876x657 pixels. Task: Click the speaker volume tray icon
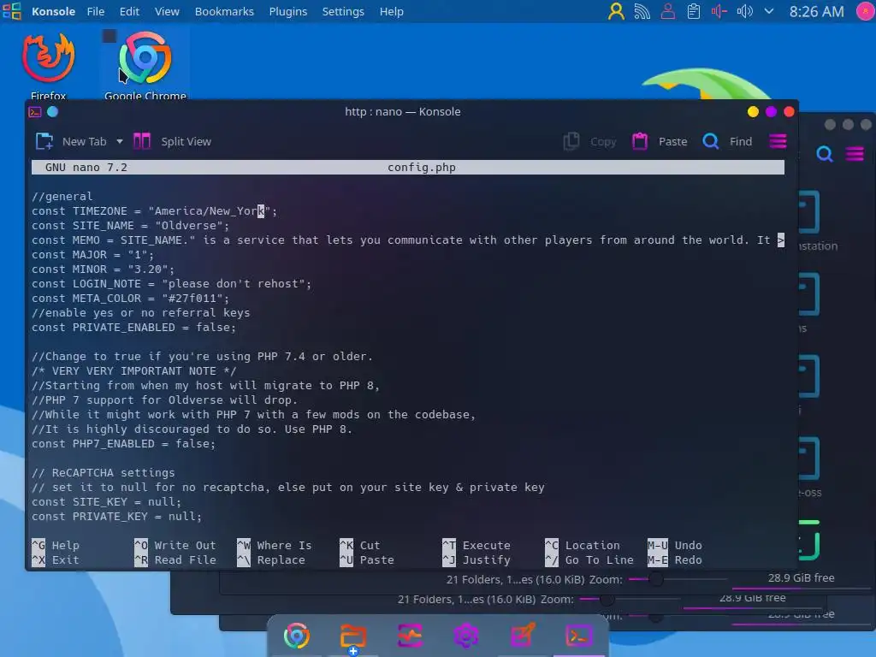click(x=744, y=11)
